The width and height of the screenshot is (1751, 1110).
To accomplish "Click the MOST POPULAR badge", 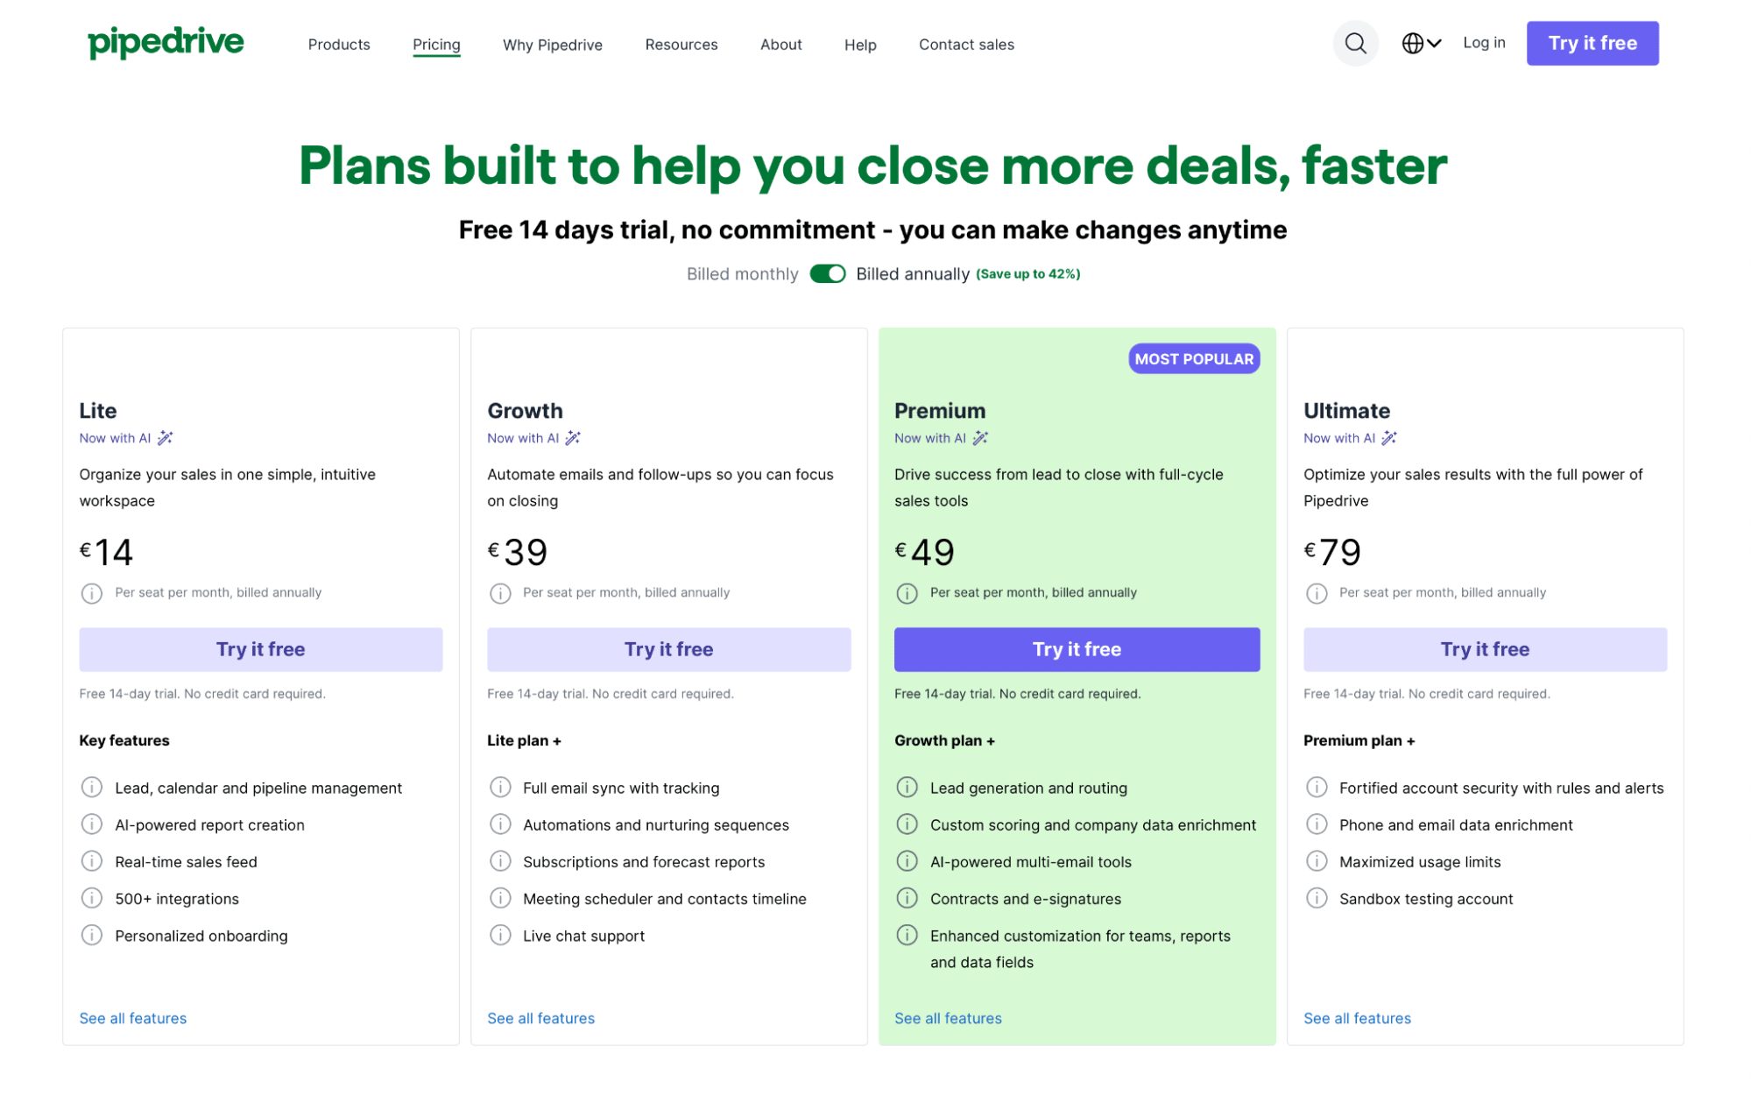I will (1193, 358).
